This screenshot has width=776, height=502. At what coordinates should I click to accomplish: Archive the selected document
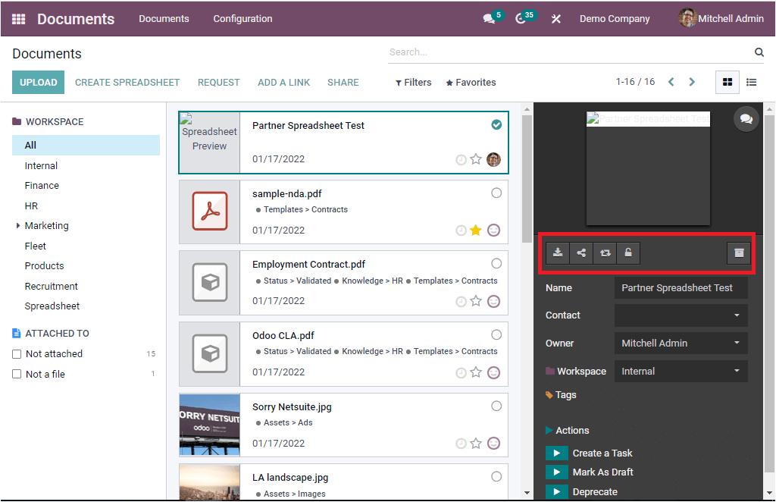tap(739, 253)
